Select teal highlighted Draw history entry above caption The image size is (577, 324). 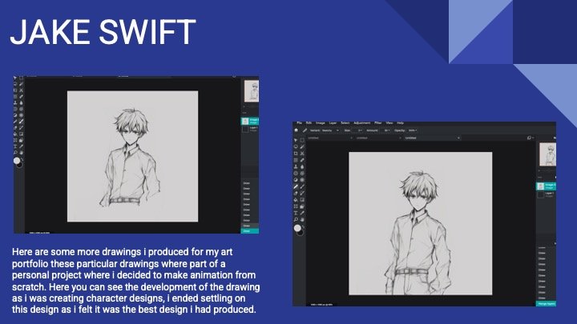point(250,230)
